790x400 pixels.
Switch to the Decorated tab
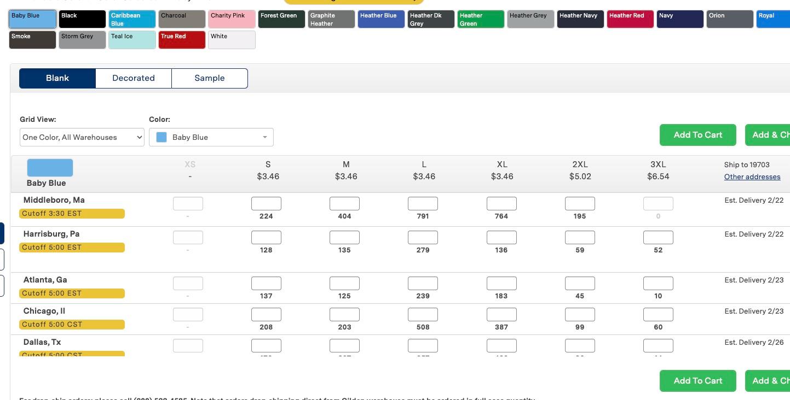[134, 78]
